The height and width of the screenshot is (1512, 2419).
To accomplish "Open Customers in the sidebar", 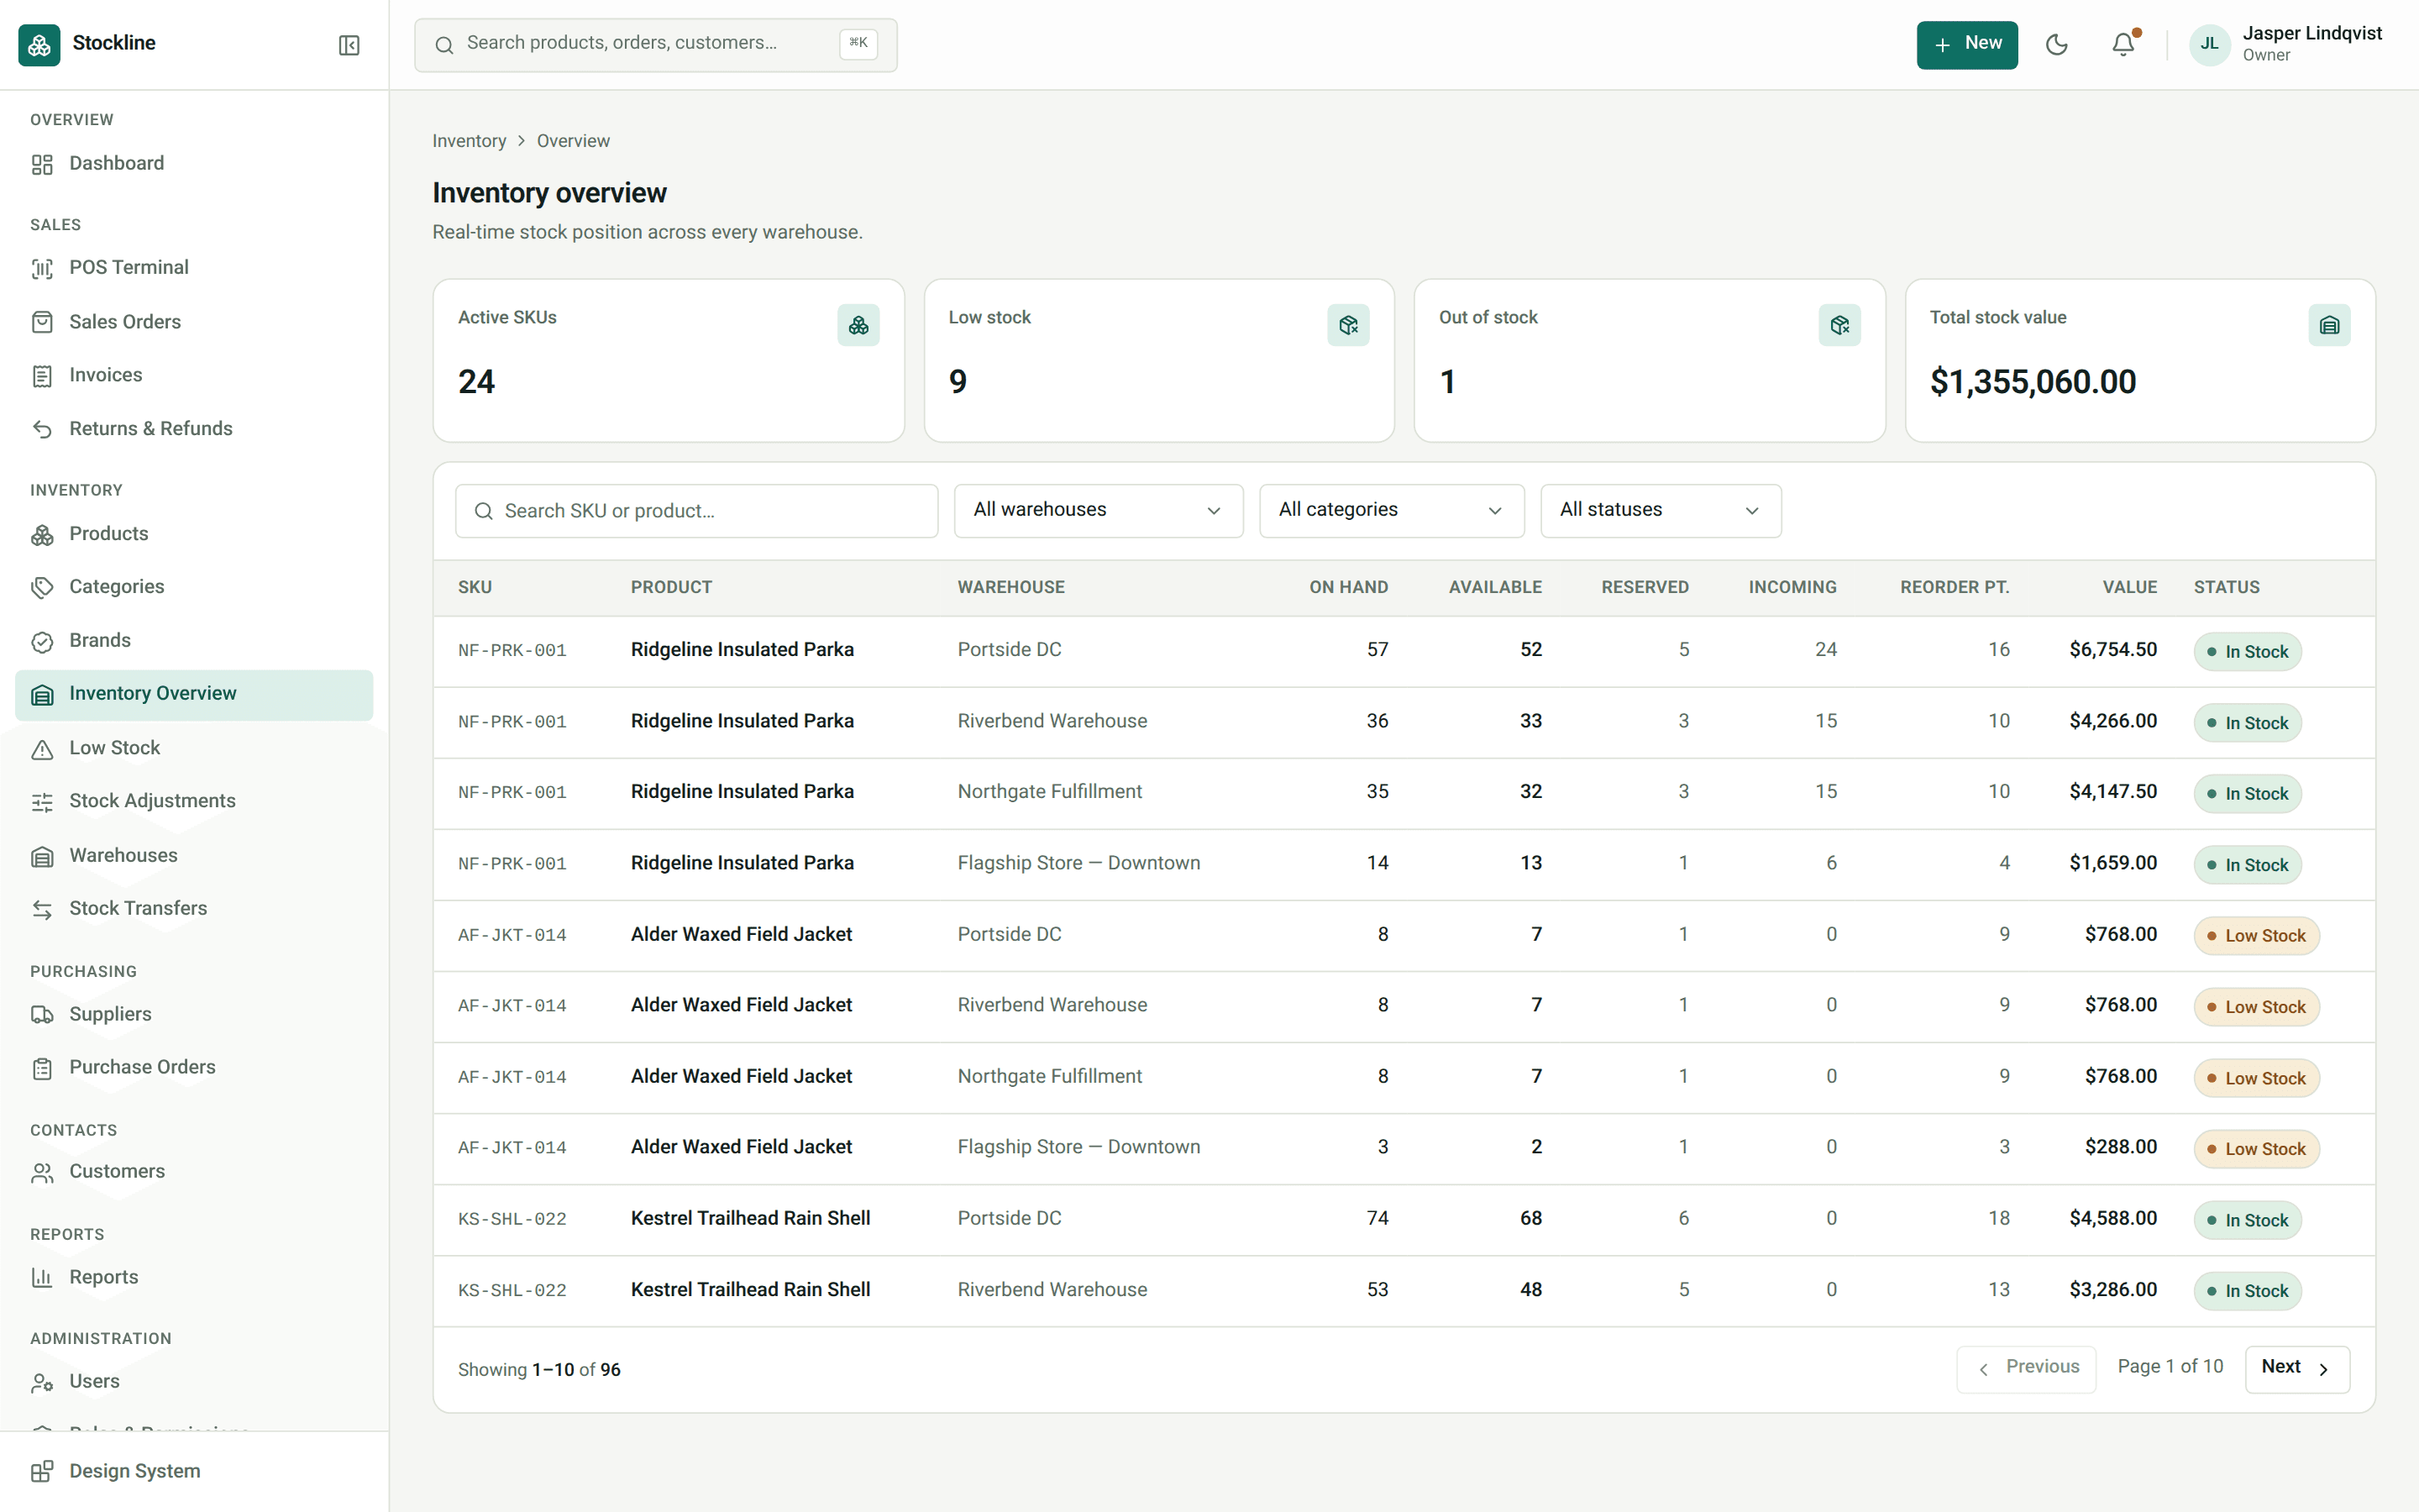I will 194,1172.
